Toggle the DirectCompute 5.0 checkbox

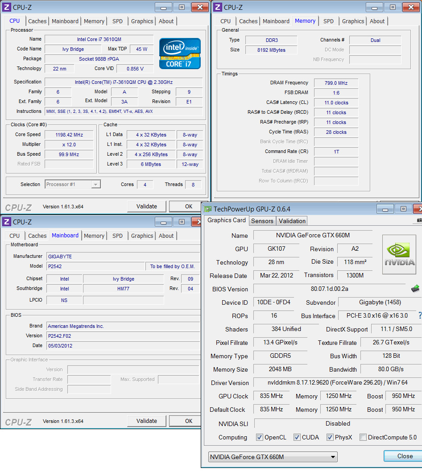point(363,437)
